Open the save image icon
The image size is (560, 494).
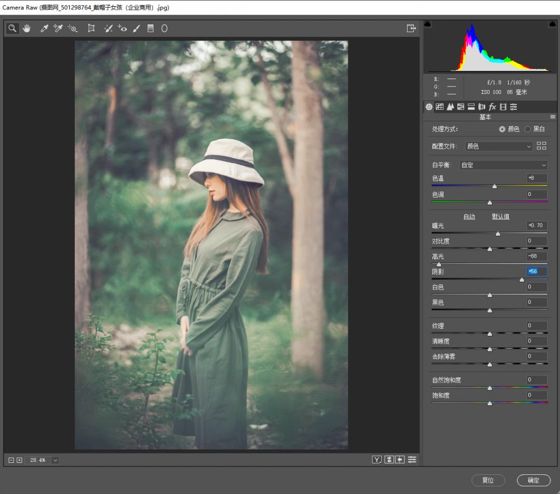tap(411, 29)
